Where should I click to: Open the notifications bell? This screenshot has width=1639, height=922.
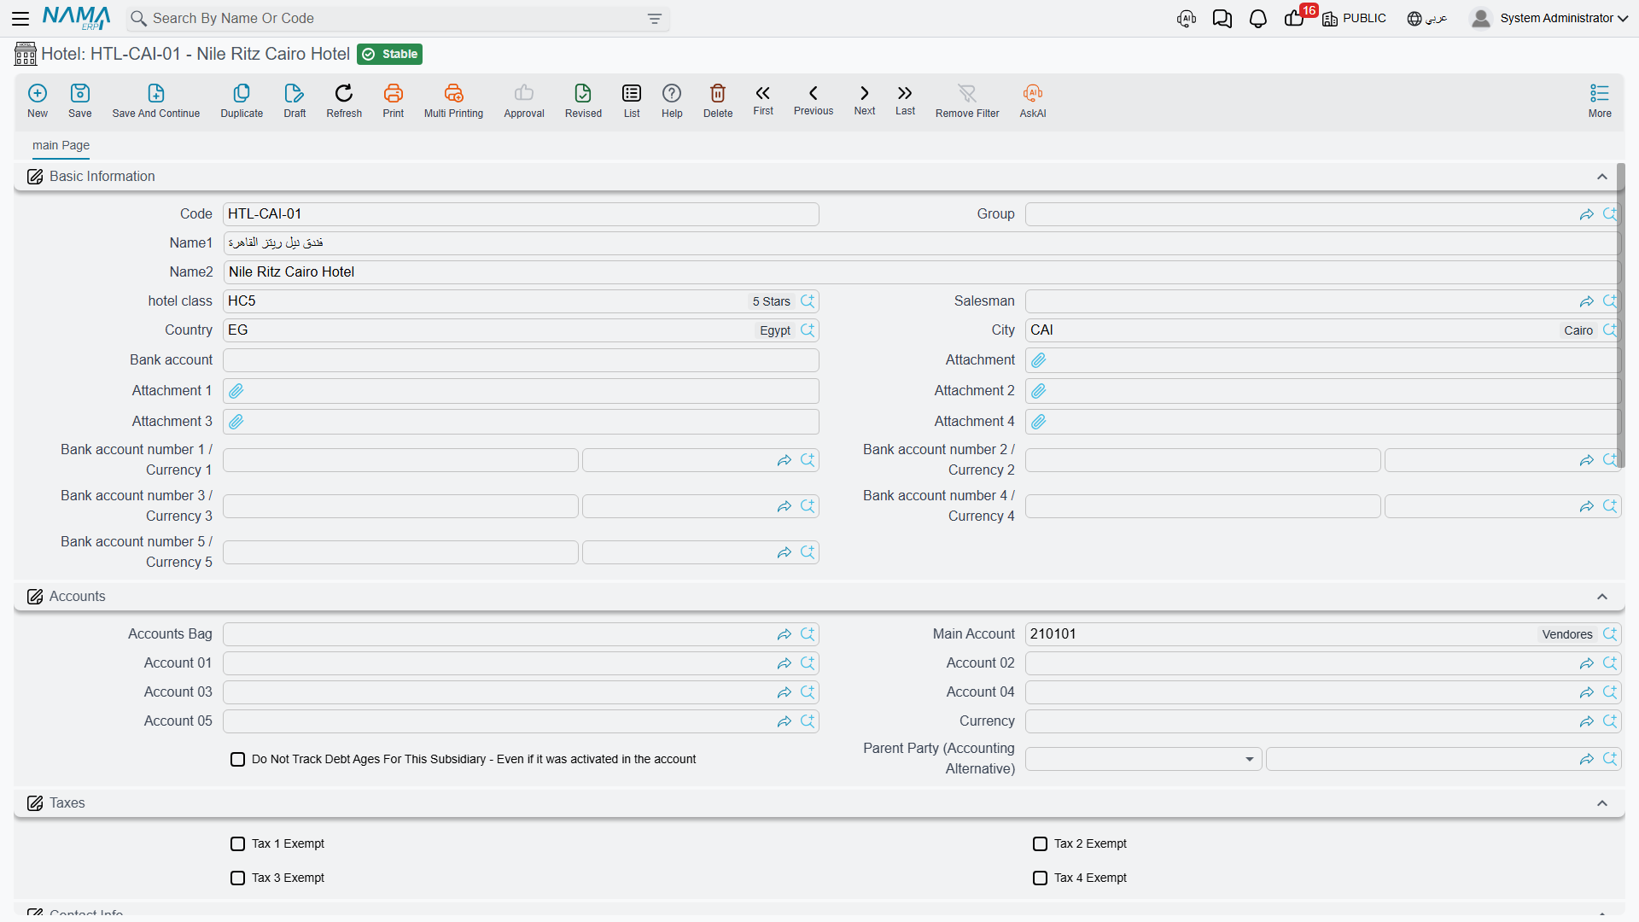point(1257,19)
